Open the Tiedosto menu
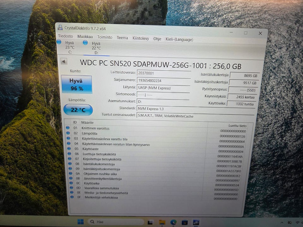 [66, 36]
